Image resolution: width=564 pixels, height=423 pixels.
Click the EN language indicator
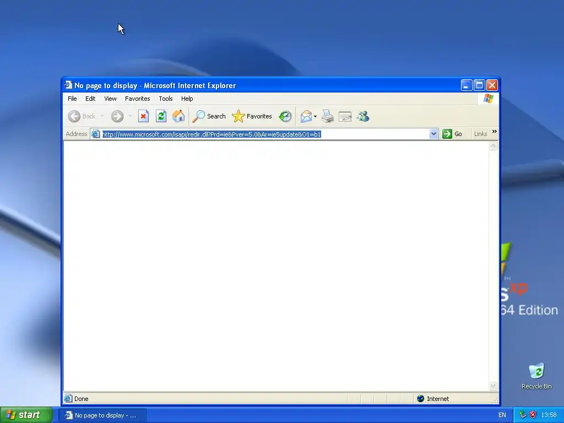[x=502, y=415]
